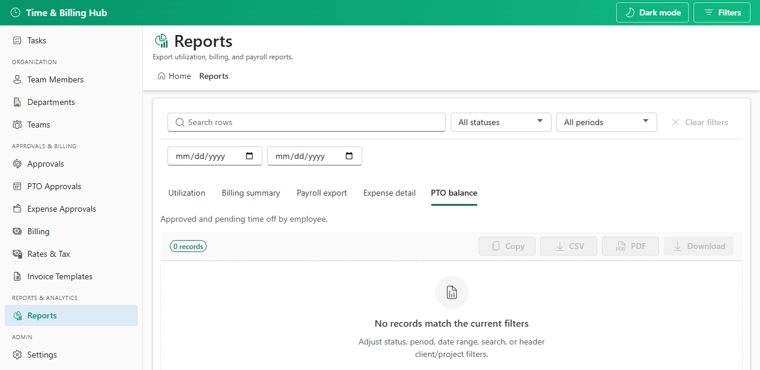Click the moon icon in Dark mode button
This screenshot has height=370, width=760.
pyautogui.click(x=630, y=12)
